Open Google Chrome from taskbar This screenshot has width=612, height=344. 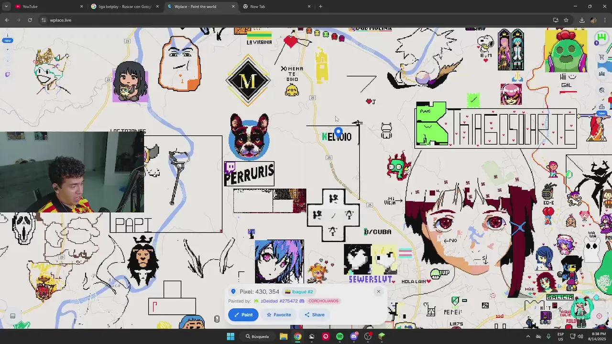tap(297, 336)
